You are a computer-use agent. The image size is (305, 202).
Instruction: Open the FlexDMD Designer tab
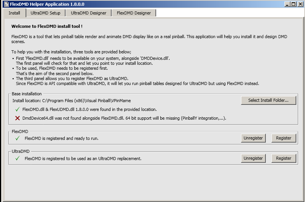pyautogui.click(x=134, y=13)
